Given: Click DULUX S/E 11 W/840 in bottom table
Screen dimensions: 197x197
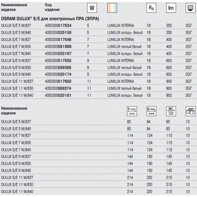Looking at the screenshot, I should (17, 191).
